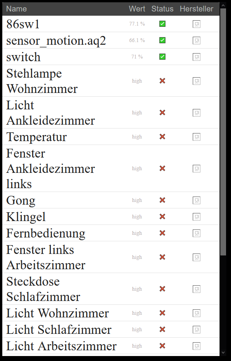Click the scrollbar down arrow
This screenshot has width=231, height=361.
(223, 352)
